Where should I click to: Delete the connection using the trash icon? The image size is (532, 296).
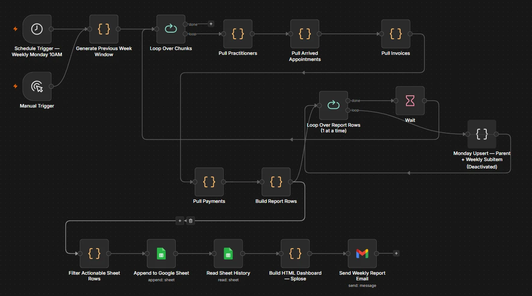click(x=191, y=221)
